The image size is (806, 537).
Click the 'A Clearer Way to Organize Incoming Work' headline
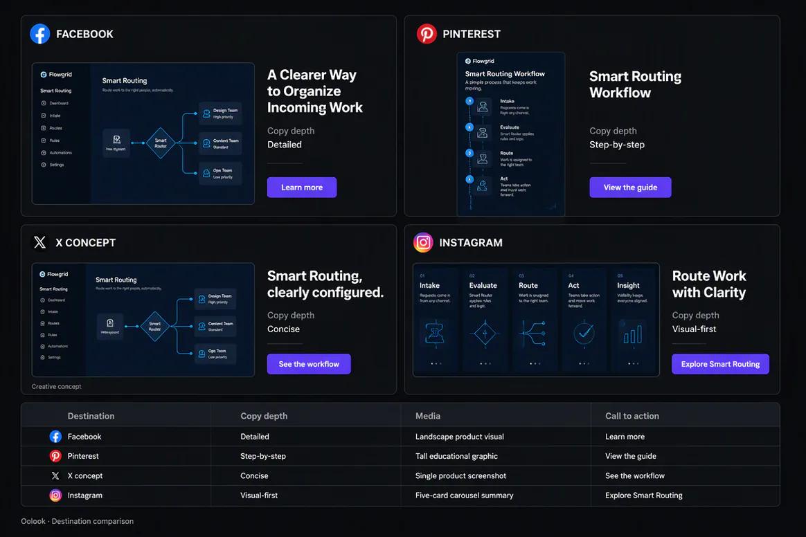314,91
